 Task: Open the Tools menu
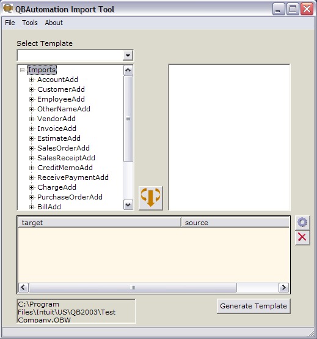tap(30, 23)
